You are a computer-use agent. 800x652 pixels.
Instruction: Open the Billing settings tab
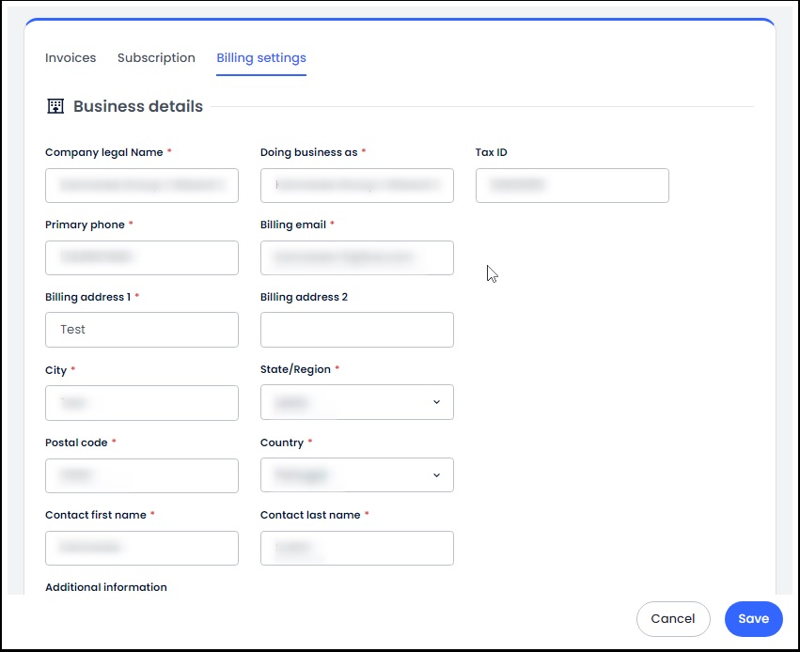pos(260,57)
